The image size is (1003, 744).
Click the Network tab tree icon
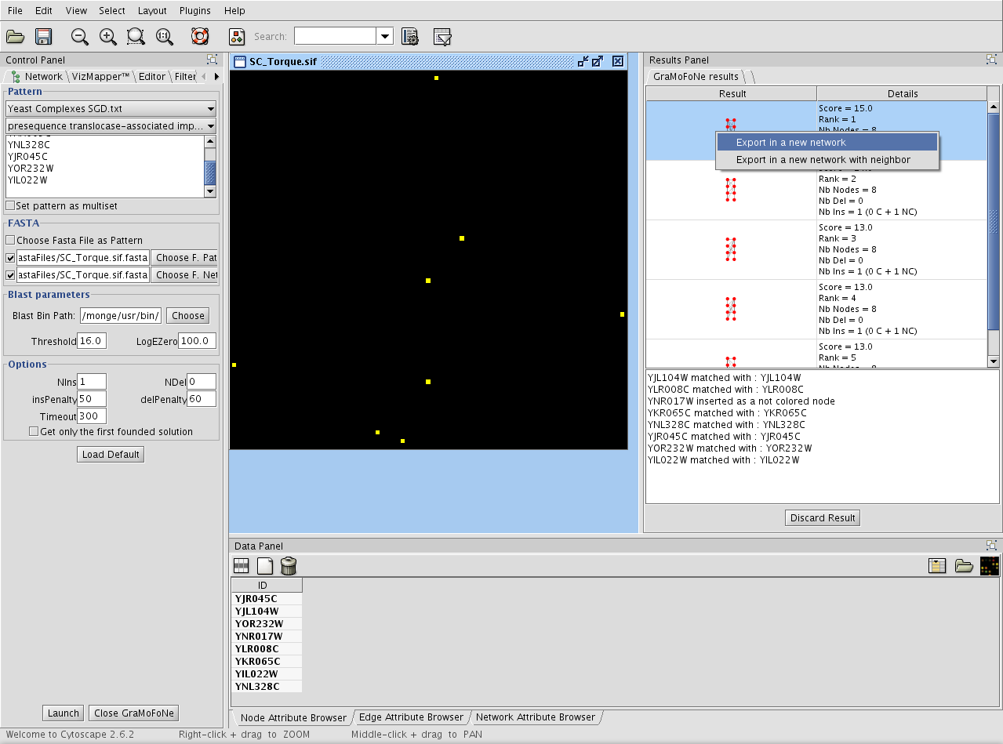[16, 76]
